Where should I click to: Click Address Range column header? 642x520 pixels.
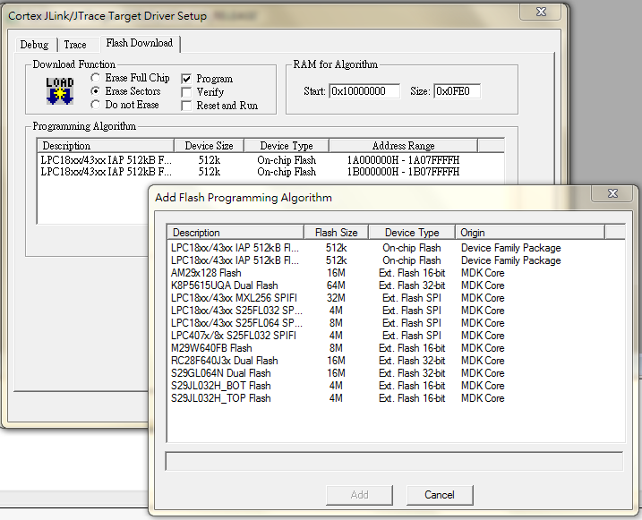403,146
